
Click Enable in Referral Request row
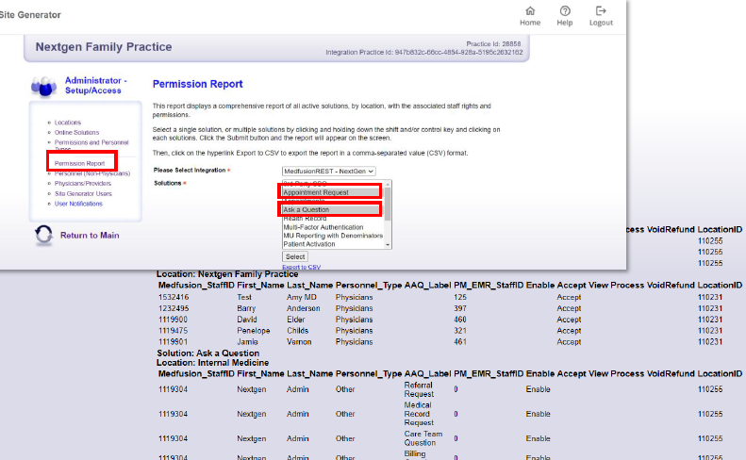539,389
